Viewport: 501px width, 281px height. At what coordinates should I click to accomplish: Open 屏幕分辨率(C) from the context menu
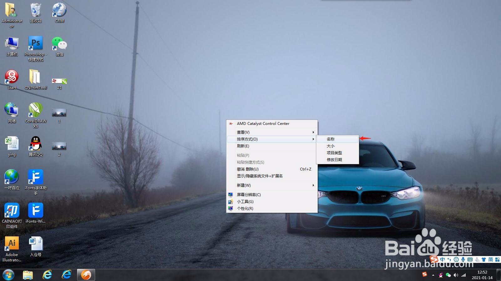click(x=272, y=195)
